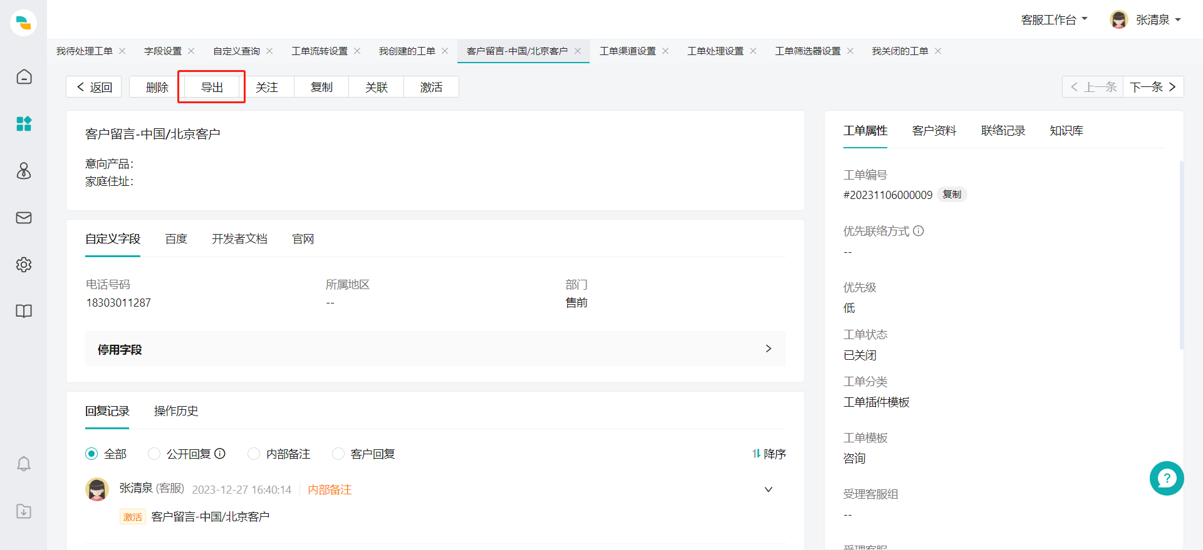This screenshot has width=1203, height=550.
Task: Select the 内部备注 radio filter
Action: [x=254, y=454]
